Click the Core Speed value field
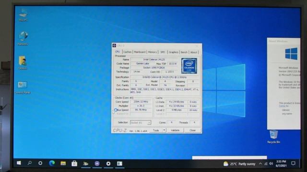Screen dimensions: 307x172 tap(141, 102)
